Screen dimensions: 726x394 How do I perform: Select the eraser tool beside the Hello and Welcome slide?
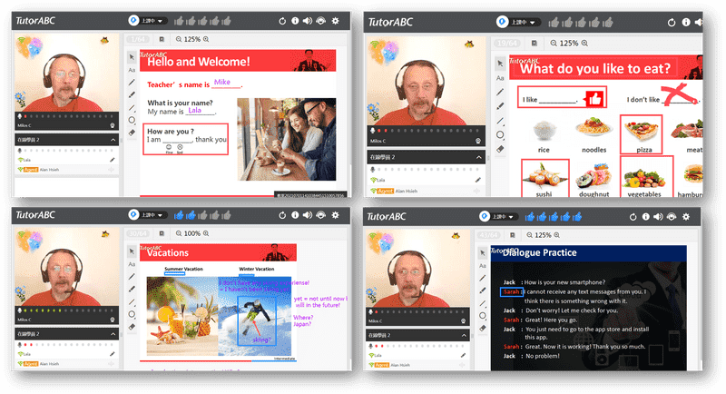pyautogui.click(x=132, y=133)
